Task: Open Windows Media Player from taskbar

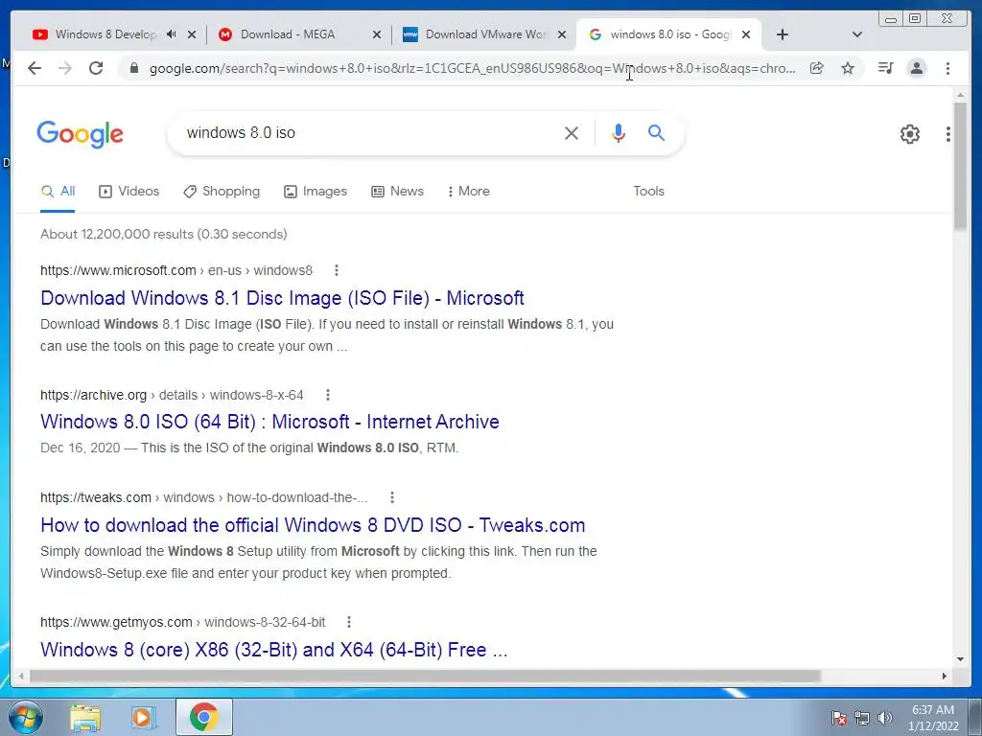Action: (144, 717)
